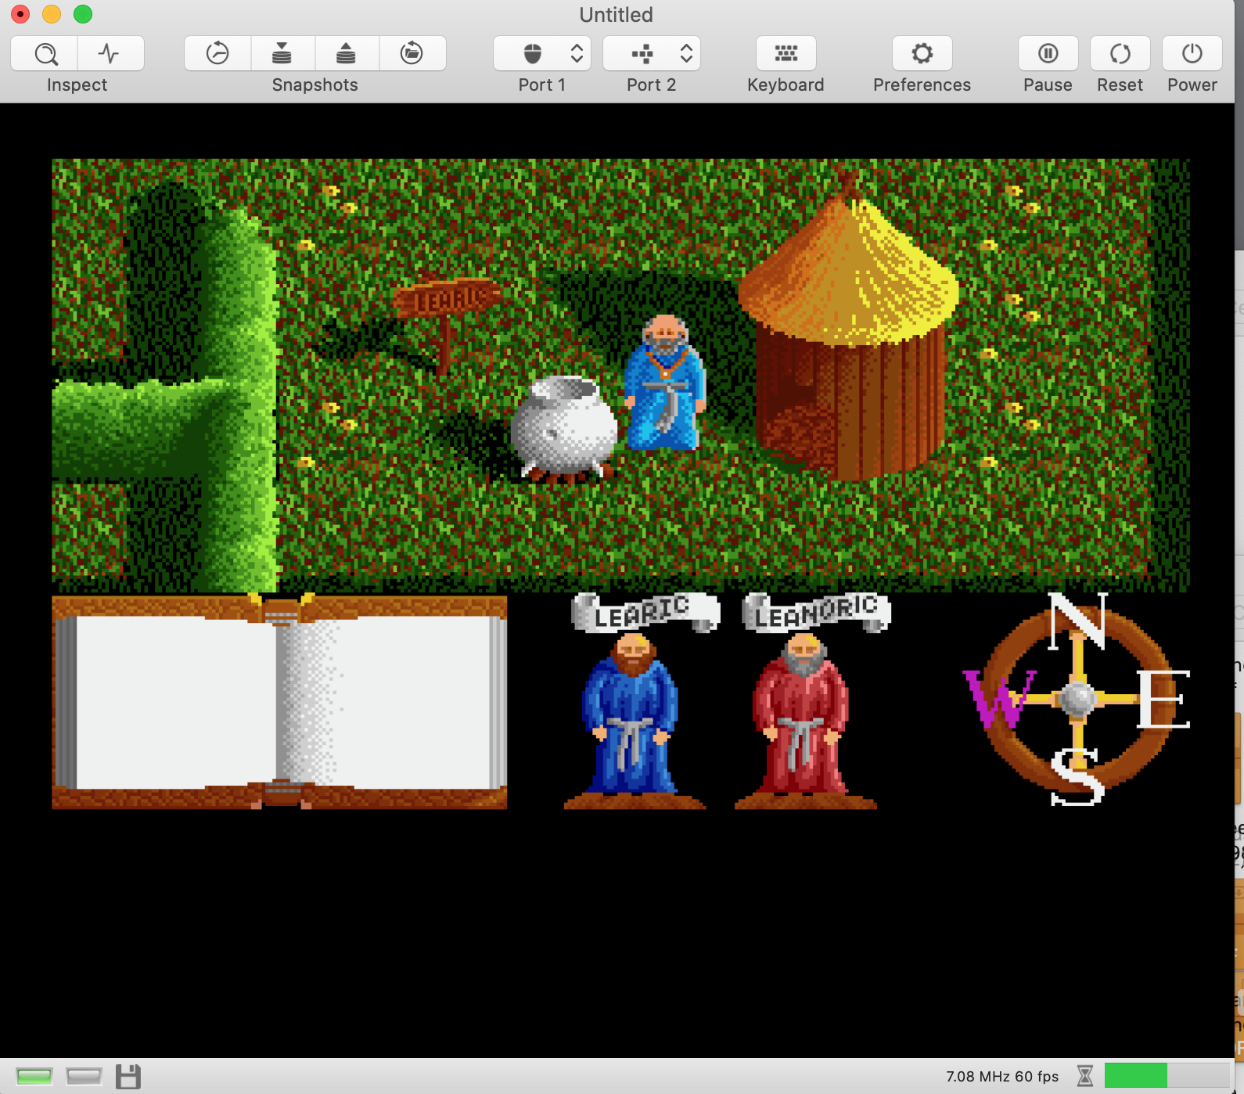Toggle warp mode with the hourglass icon
This screenshot has width=1244, height=1094.
pyautogui.click(x=1085, y=1076)
